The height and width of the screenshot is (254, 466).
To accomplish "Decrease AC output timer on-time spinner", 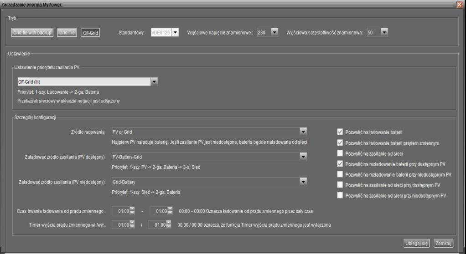I will click(x=132, y=226).
